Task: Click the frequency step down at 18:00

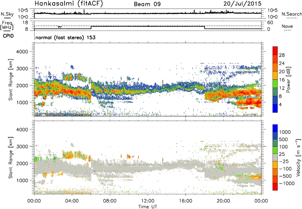Action: (205, 27)
